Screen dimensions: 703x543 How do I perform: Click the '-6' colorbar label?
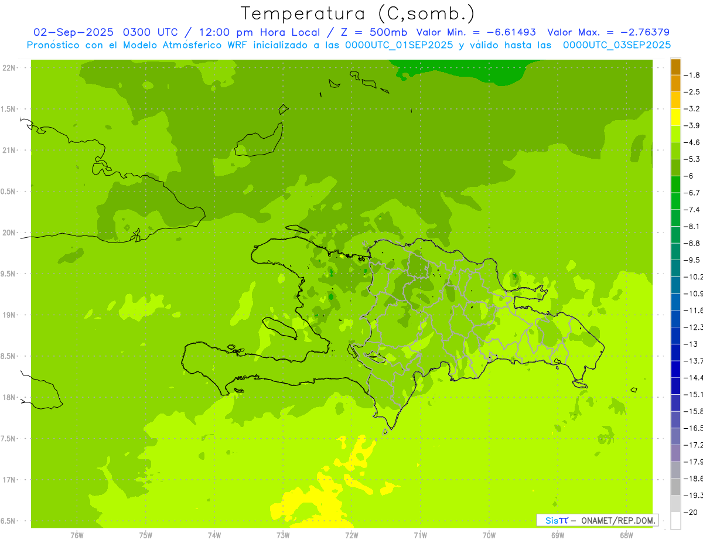point(689,176)
